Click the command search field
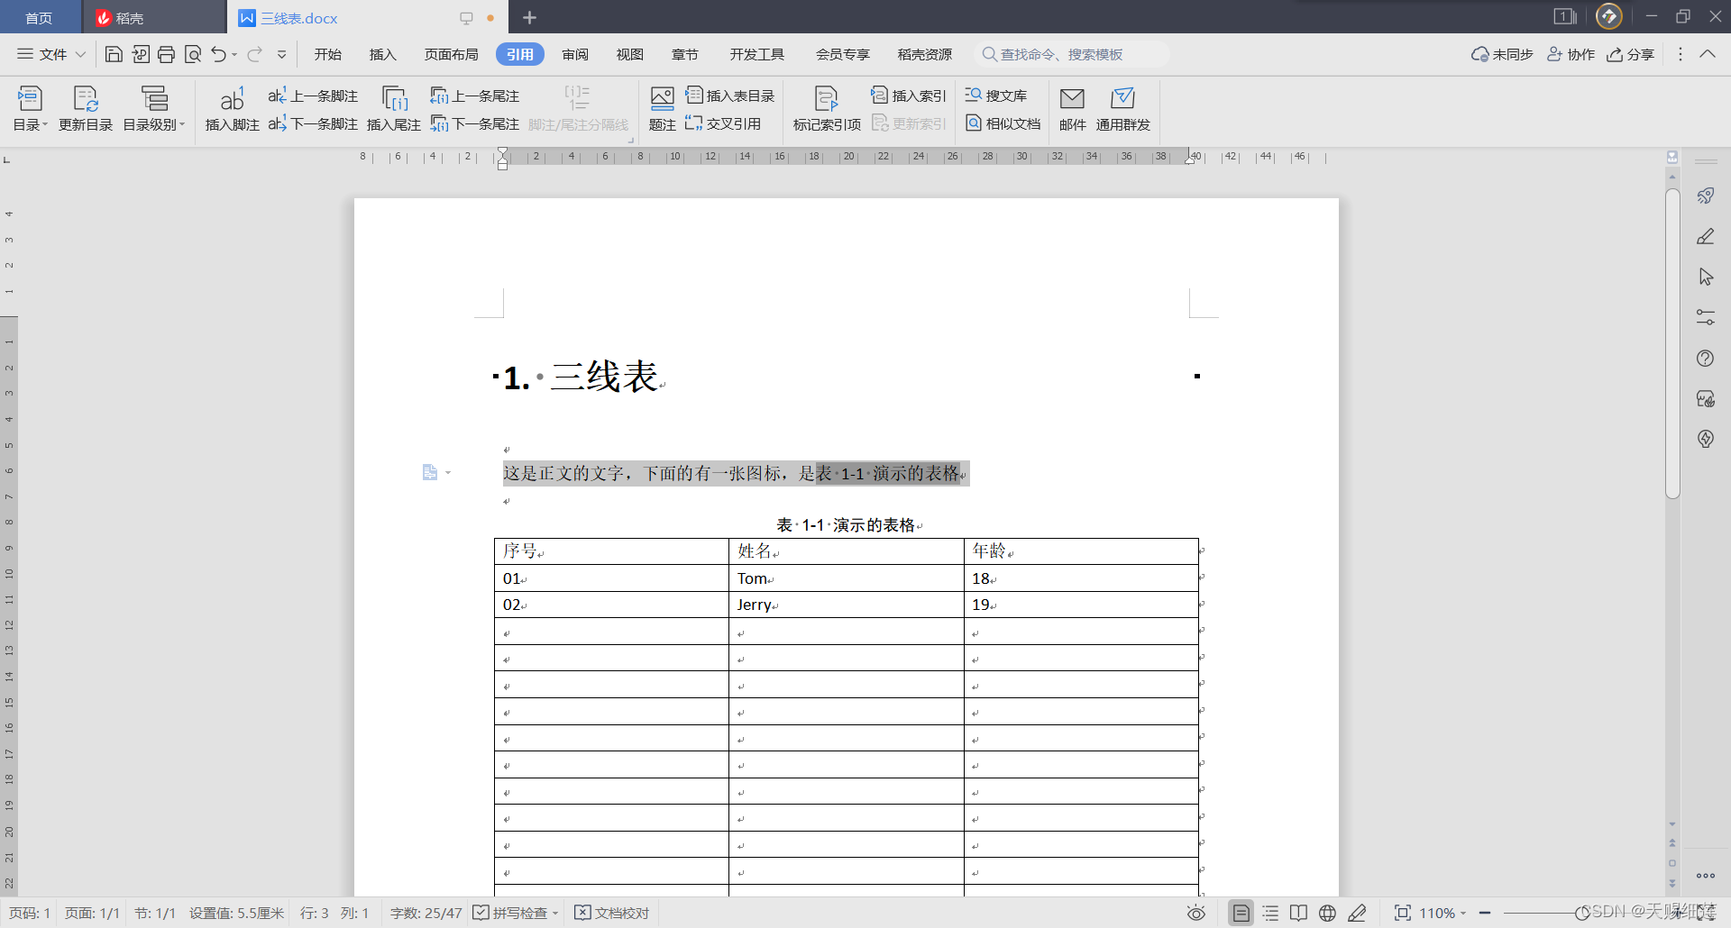Image resolution: width=1731 pixels, height=928 pixels. click(x=1072, y=54)
